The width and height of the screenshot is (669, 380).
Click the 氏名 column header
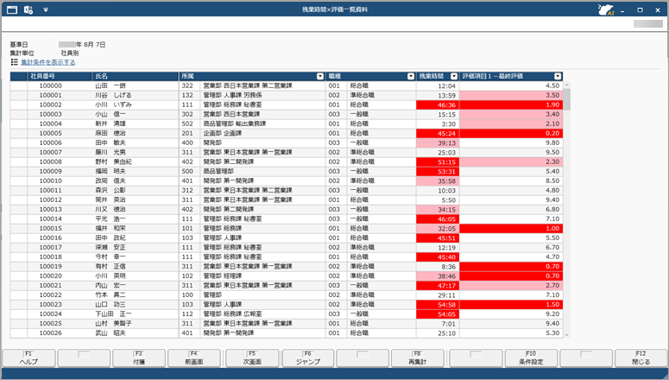[136, 76]
